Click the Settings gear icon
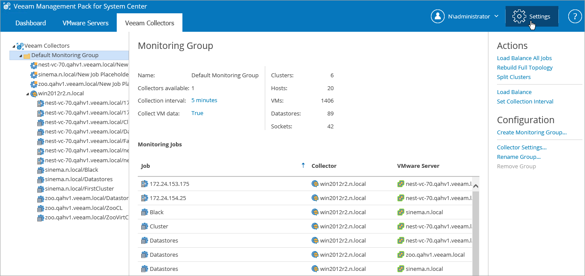 point(519,16)
